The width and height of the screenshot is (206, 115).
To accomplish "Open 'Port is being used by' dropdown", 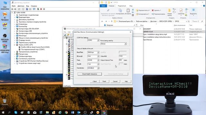I will tap(114, 44).
